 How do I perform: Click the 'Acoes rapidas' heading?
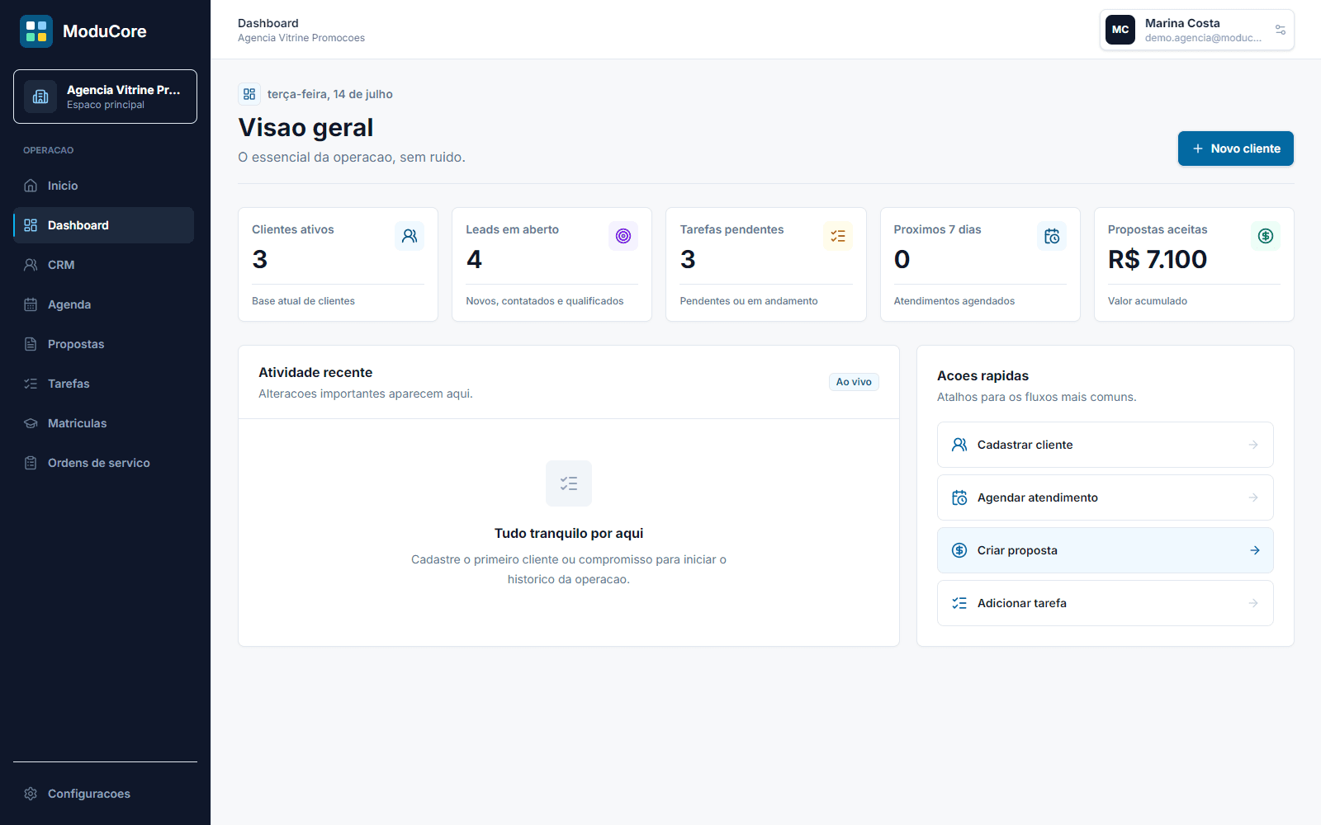click(x=982, y=375)
